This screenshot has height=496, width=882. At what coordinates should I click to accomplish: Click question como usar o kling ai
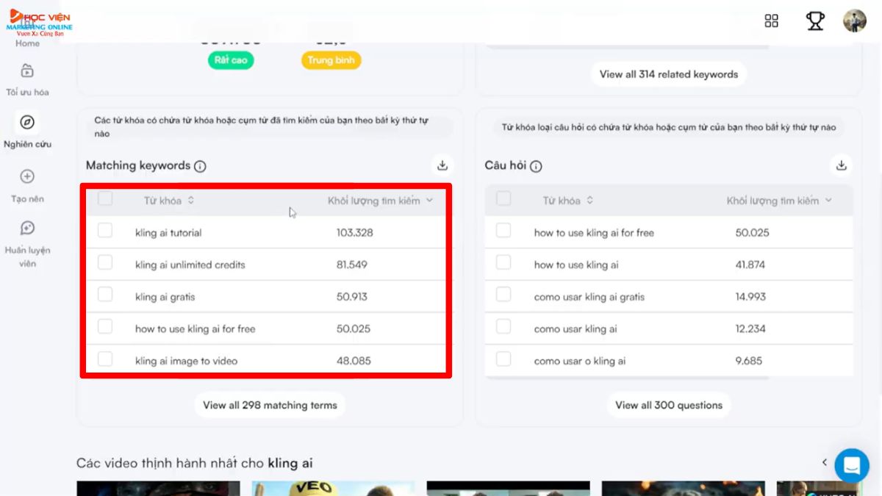coord(580,361)
